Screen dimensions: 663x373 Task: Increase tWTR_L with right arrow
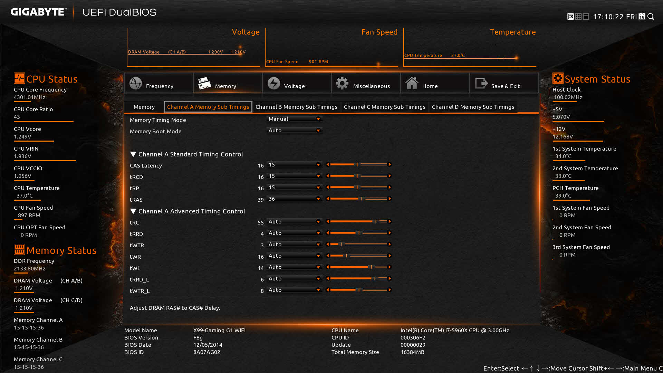[x=390, y=290]
